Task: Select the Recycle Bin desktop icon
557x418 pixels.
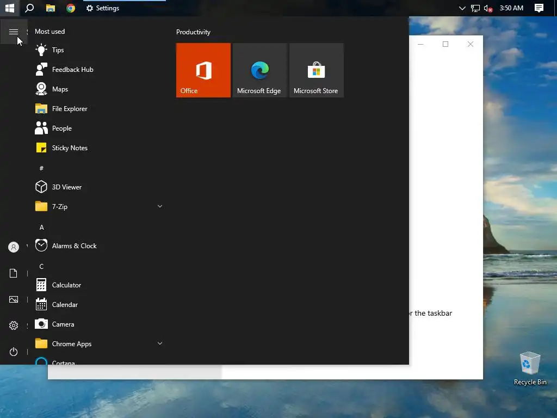Action: [530, 368]
